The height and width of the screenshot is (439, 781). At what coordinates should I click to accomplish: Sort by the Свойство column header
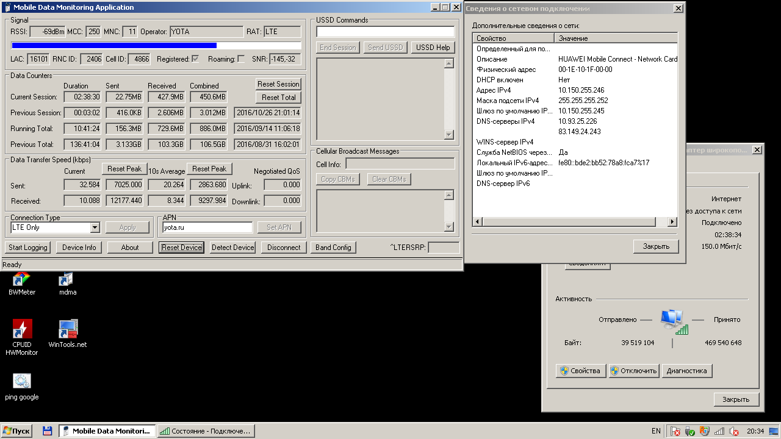point(513,38)
